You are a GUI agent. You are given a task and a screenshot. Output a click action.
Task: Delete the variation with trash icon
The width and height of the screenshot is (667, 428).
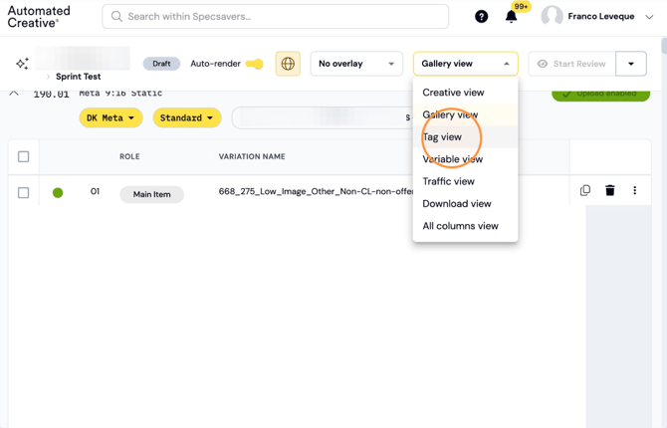tap(610, 190)
